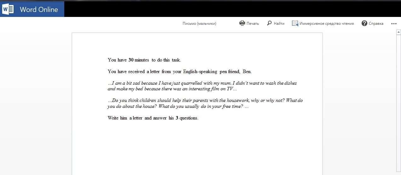
Task: Open the Справка help menu
Action: coord(373,23)
